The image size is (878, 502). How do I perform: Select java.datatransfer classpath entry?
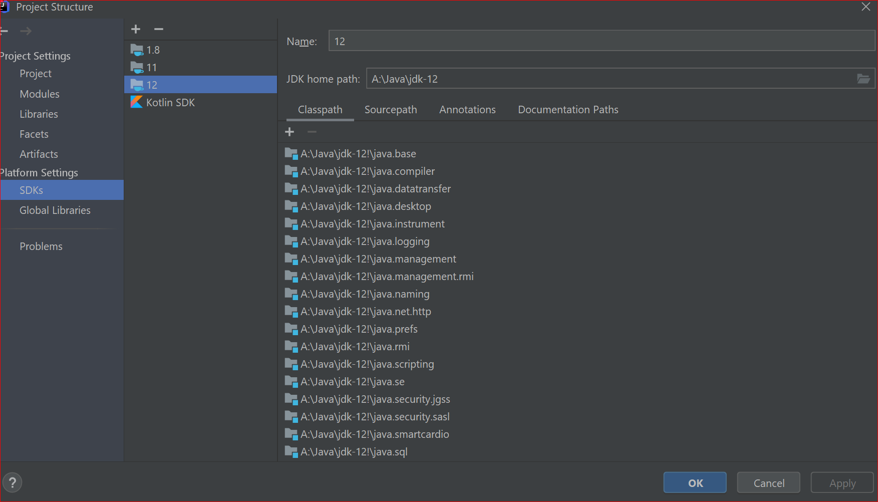368,189
